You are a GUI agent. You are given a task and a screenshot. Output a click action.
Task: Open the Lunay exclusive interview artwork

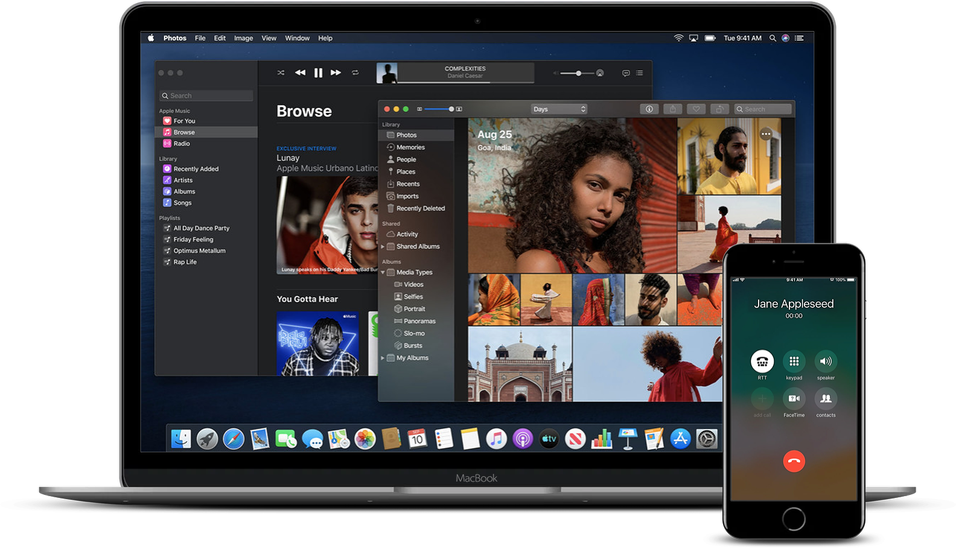coord(327,225)
